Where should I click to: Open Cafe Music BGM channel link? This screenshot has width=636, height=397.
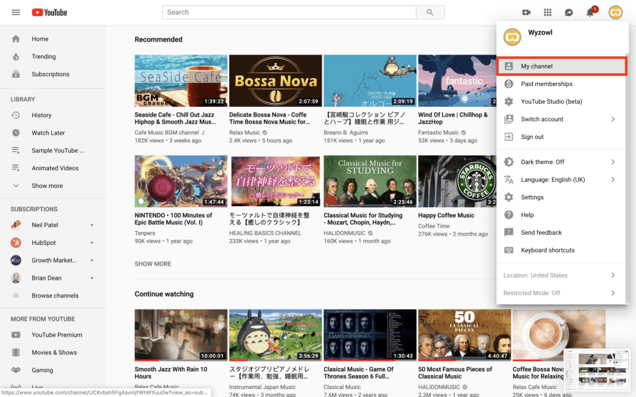[x=166, y=133]
